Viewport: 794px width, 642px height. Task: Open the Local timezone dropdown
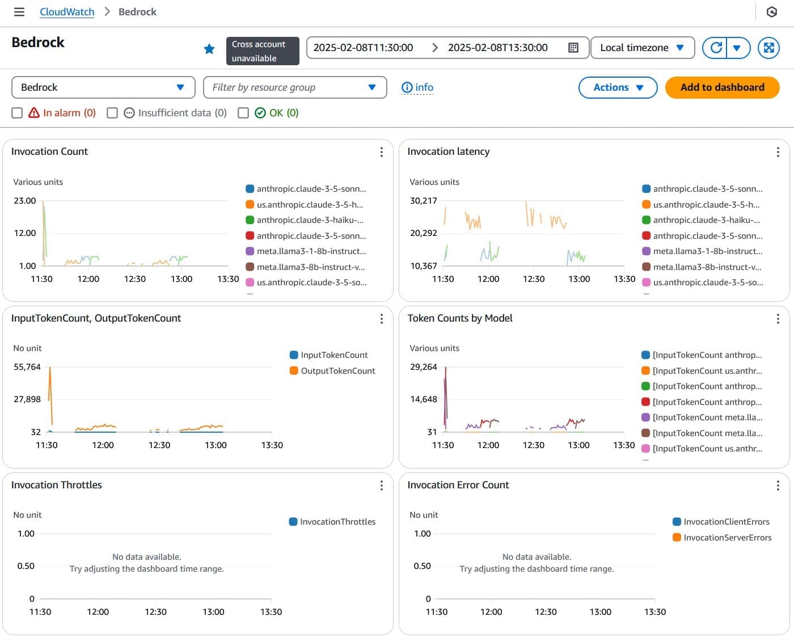click(643, 48)
